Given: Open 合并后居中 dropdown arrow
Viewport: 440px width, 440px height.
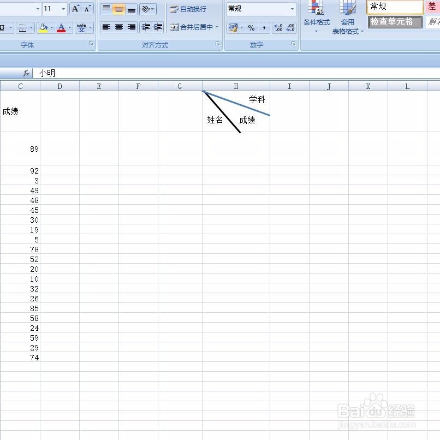Looking at the screenshot, I should 217,27.
